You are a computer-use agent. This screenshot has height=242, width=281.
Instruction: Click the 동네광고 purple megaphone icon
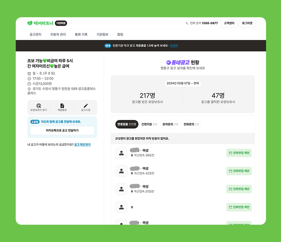(x=168, y=62)
